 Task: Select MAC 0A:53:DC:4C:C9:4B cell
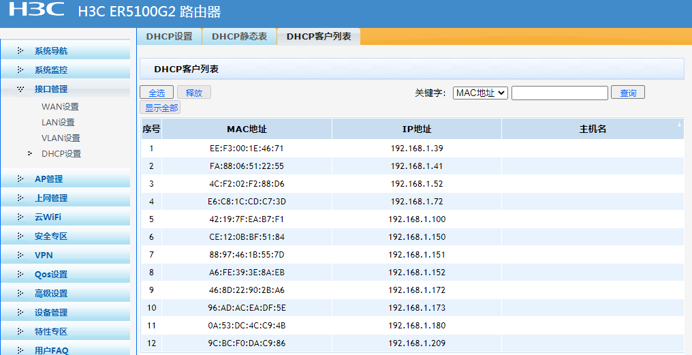pyautogui.click(x=247, y=326)
